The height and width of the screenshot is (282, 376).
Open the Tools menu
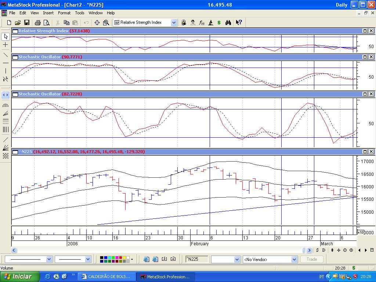coord(80,13)
